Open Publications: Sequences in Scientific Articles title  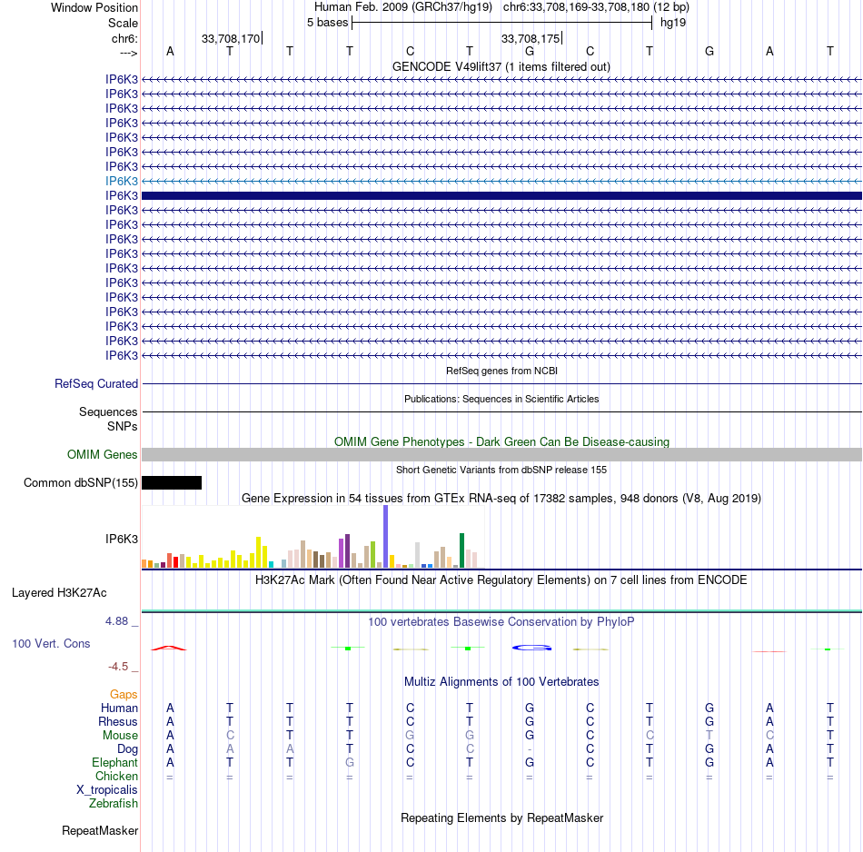tap(501, 399)
